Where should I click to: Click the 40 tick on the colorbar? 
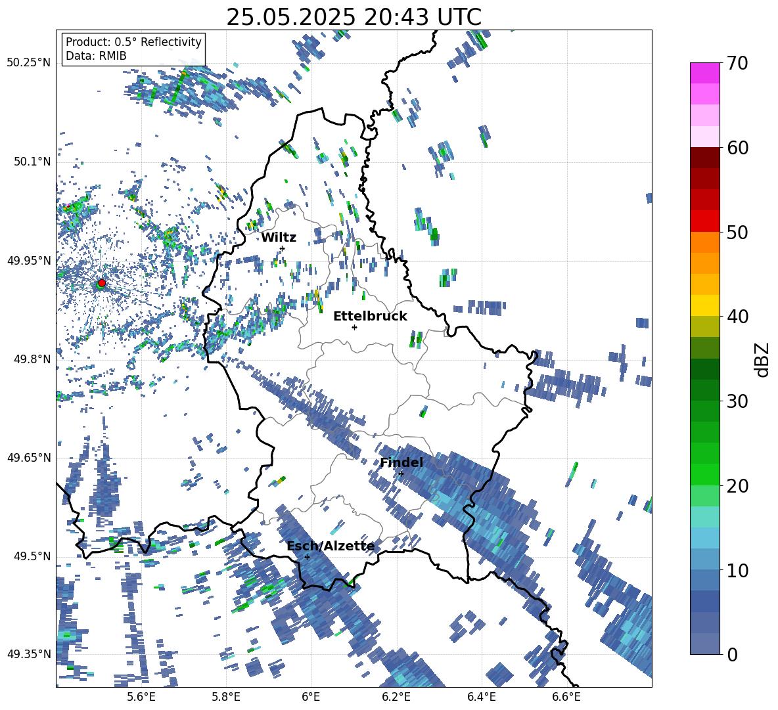[737, 317]
